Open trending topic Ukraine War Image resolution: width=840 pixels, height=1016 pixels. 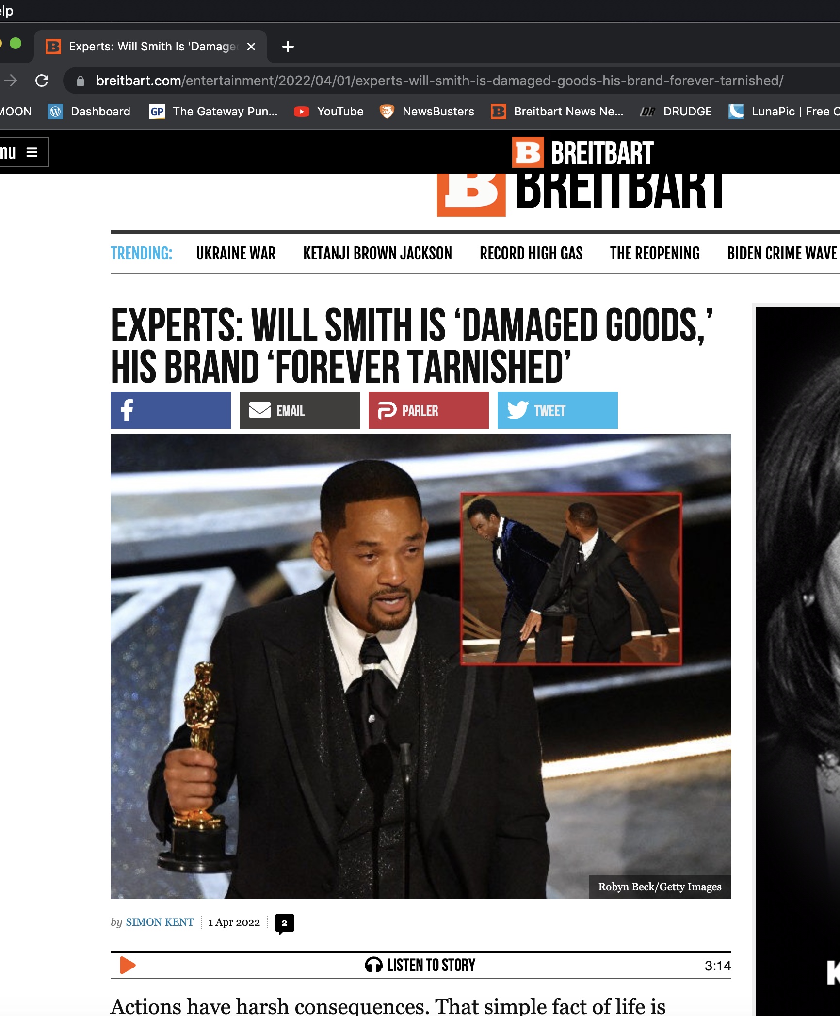(x=236, y=254)
